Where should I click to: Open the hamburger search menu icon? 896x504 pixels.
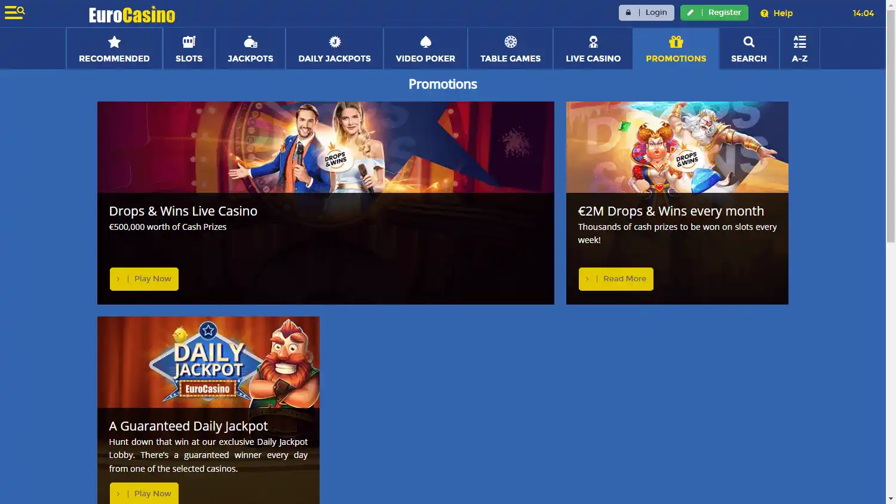pos(14,13)
